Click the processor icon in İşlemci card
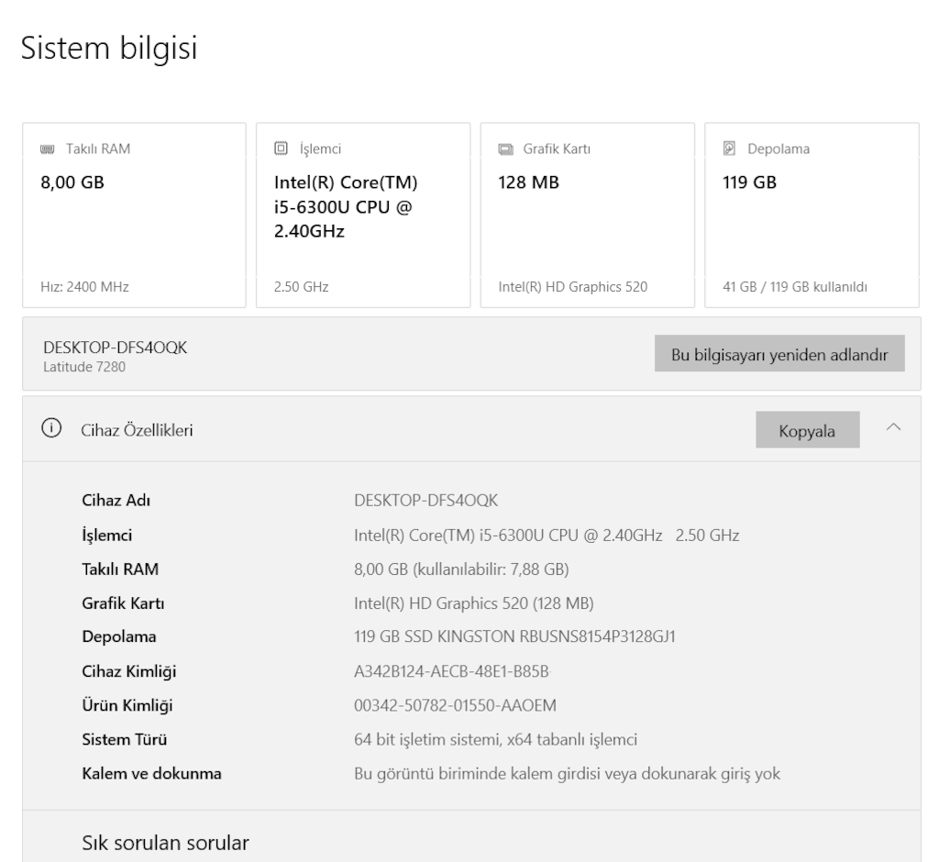This screenshot has width=939, height=862. coord(281,148)
